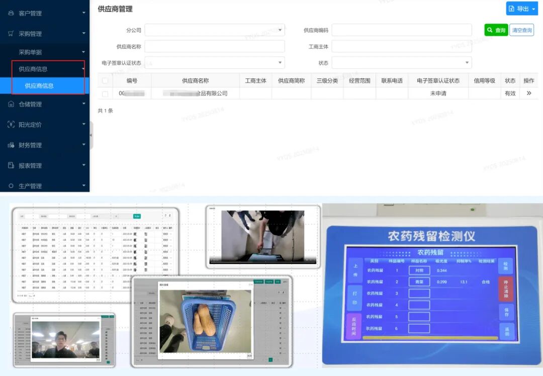Click the 未申请 status cell
This screenshot has height=376, width=543.
(x=438, y=93)
